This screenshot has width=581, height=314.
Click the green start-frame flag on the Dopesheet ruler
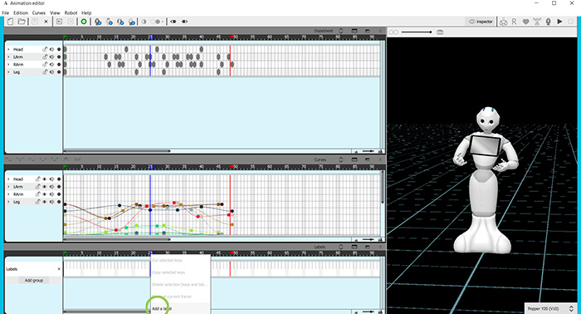[x=66, y=37]
